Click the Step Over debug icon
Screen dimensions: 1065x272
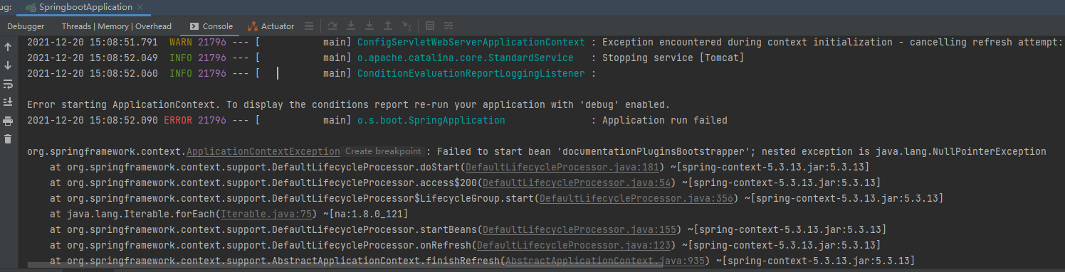tap(332, 26)
